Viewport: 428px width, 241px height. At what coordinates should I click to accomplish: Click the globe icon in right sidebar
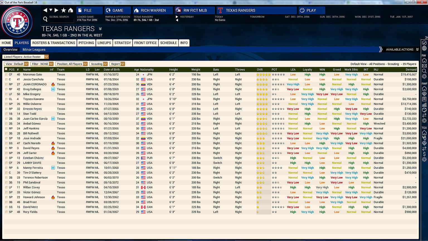tap(424, 48)
